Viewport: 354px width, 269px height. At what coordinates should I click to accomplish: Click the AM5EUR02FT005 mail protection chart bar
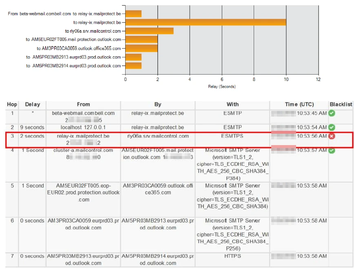tap(142, 40)
